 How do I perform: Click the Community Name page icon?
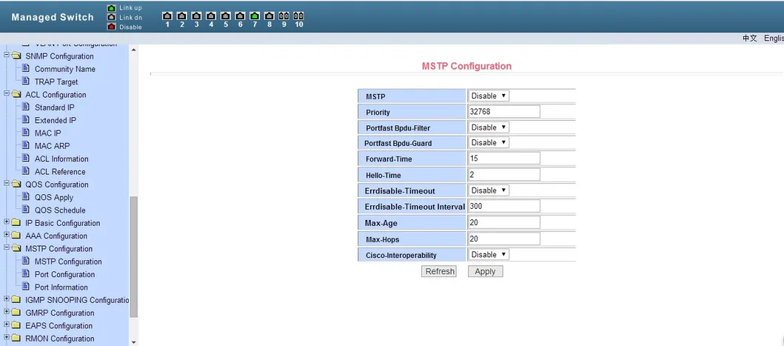tap(26, 69)
